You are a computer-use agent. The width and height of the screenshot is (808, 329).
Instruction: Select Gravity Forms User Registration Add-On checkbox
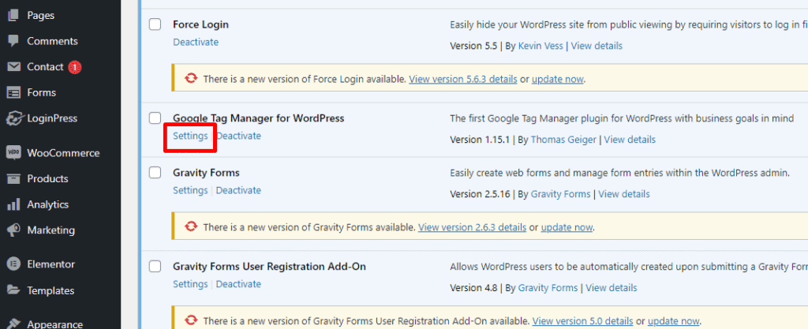(155, 267)
